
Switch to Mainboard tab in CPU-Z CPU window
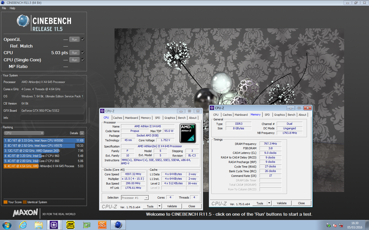[131, 118]
